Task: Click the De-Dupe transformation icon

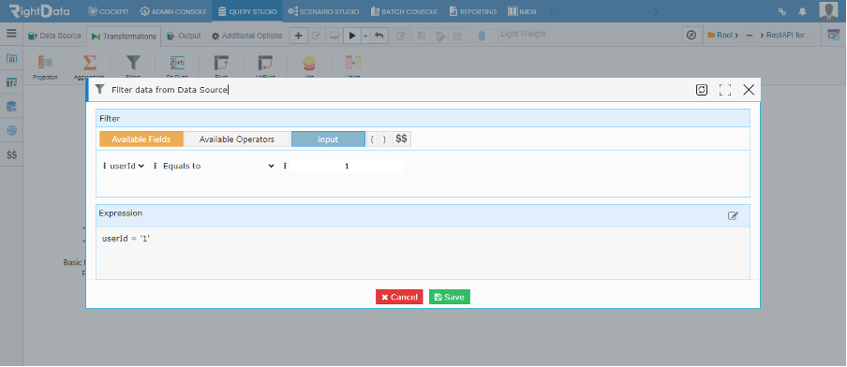Action: click(x=177, y=63)
